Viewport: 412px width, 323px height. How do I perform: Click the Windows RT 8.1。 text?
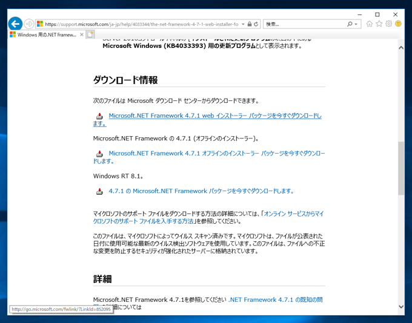click(118, 176)
